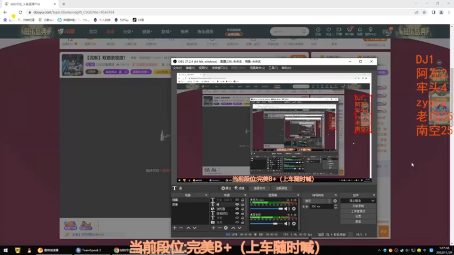Open settings gear of first mixer channel
Viewport: 454px width, 255px height.
294,209
